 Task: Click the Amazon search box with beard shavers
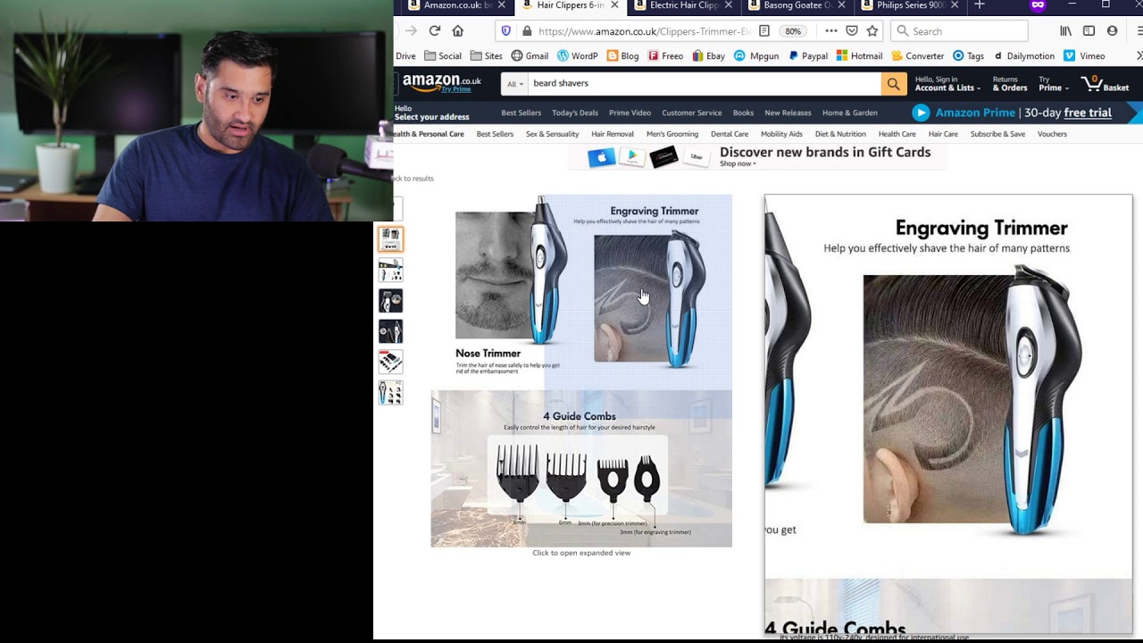[x=703, y=84]
